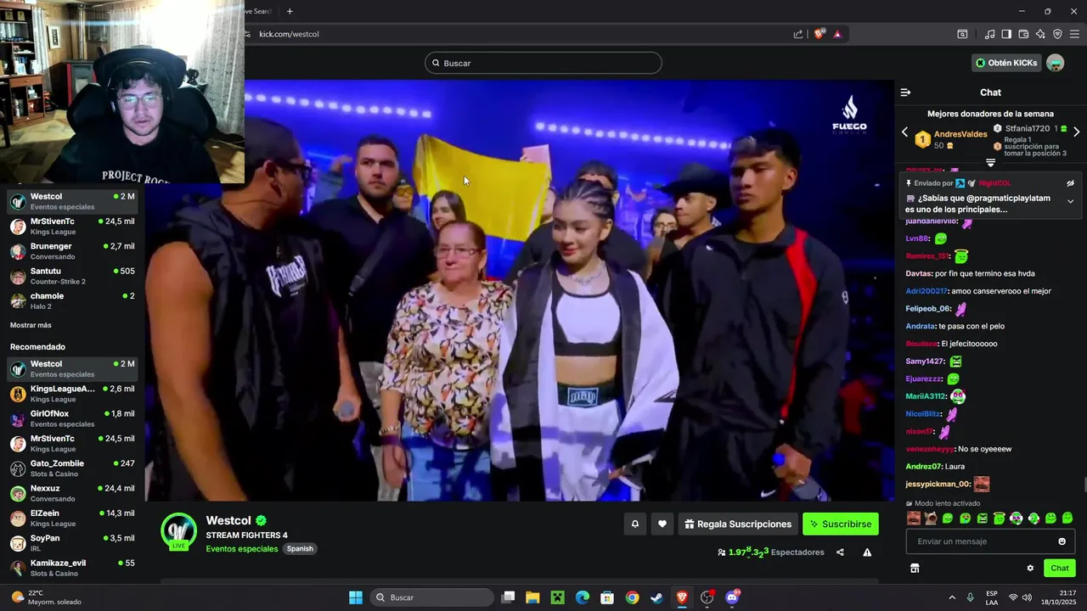
Task: Open a new browser tab with plus
Action: [290, 11]
